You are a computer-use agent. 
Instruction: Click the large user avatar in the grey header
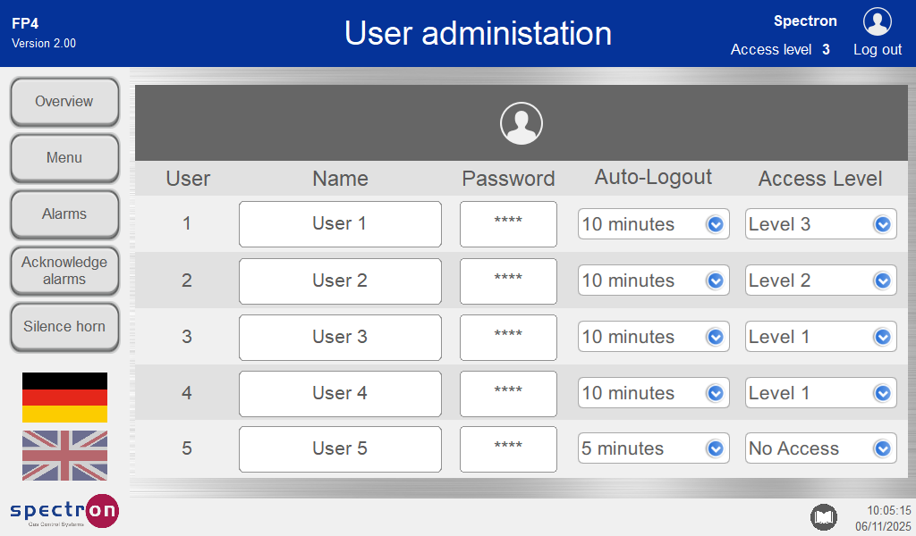(521, 123)
